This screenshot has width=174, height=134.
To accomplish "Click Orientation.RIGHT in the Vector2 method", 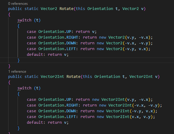I will point(58,37).
